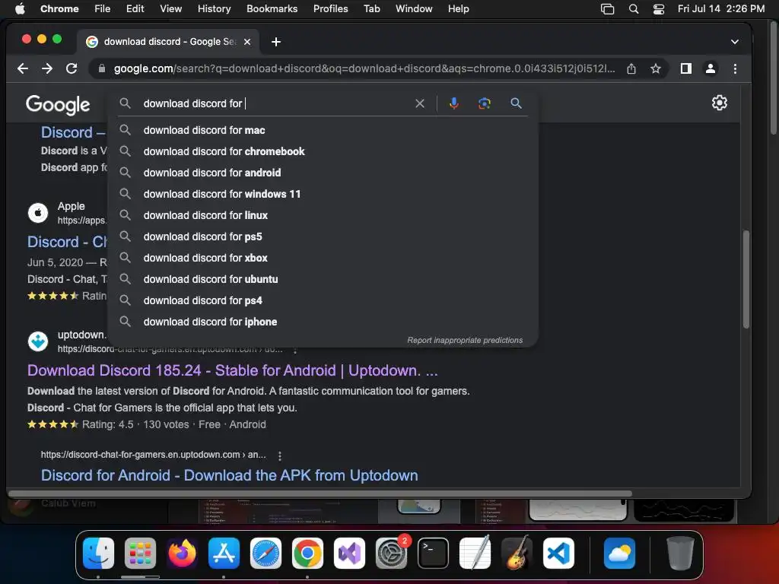Click the horizontal scrollbar at page bottom
Screen dimensions: 779x584
320,494
